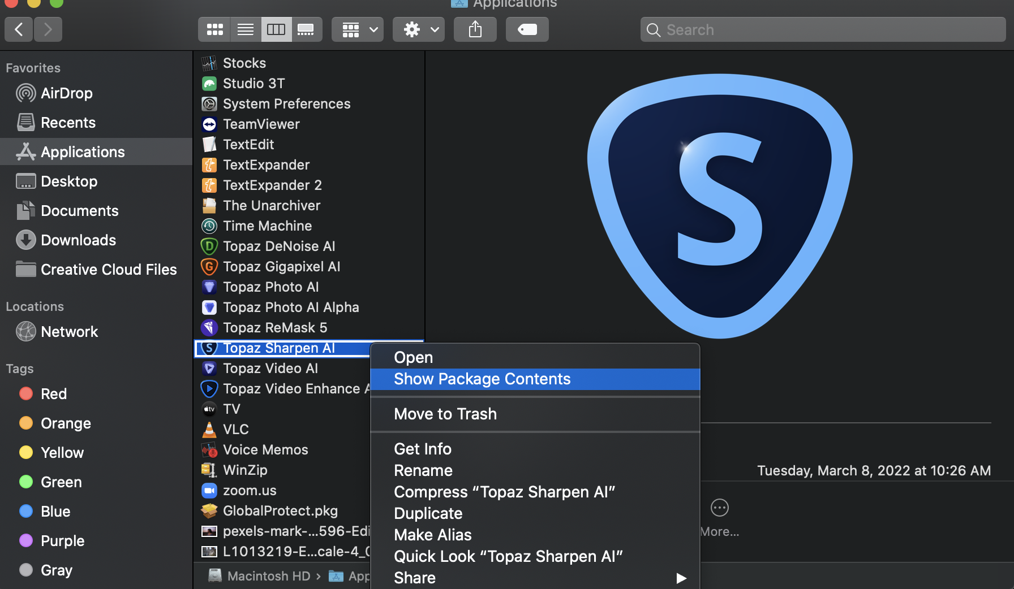This screenshot has height=589, width=1014.
Task: Open Documents in the sidebar
Action: [96, 211]
